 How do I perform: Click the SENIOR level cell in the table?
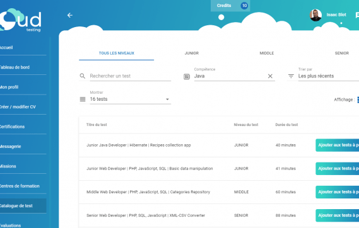241,215
